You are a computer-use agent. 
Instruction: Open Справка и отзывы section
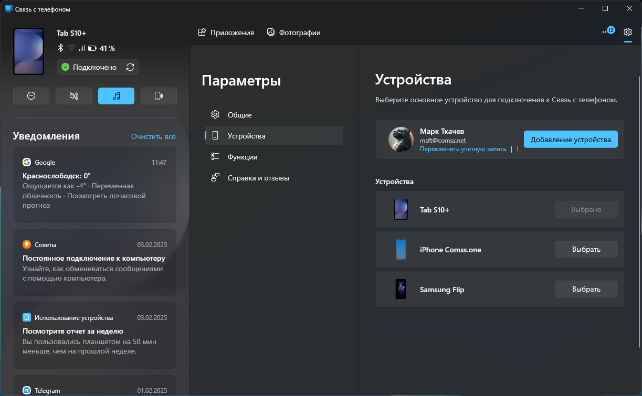[x=273, y=178]
